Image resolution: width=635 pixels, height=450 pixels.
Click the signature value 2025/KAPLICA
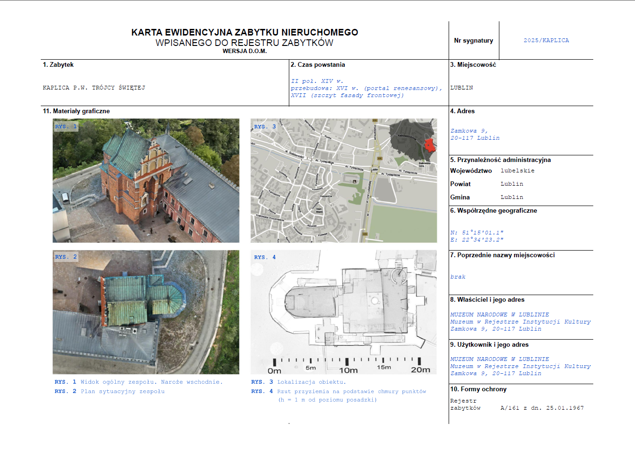point(546,41)
